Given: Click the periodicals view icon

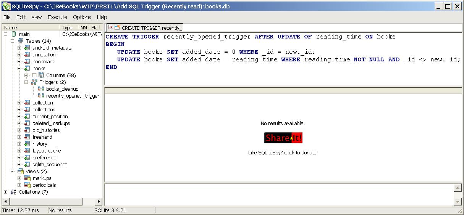Looking at the screenshot, I should (x=27, y=185).
